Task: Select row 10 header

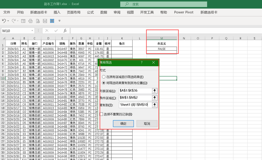Action: 3,78
